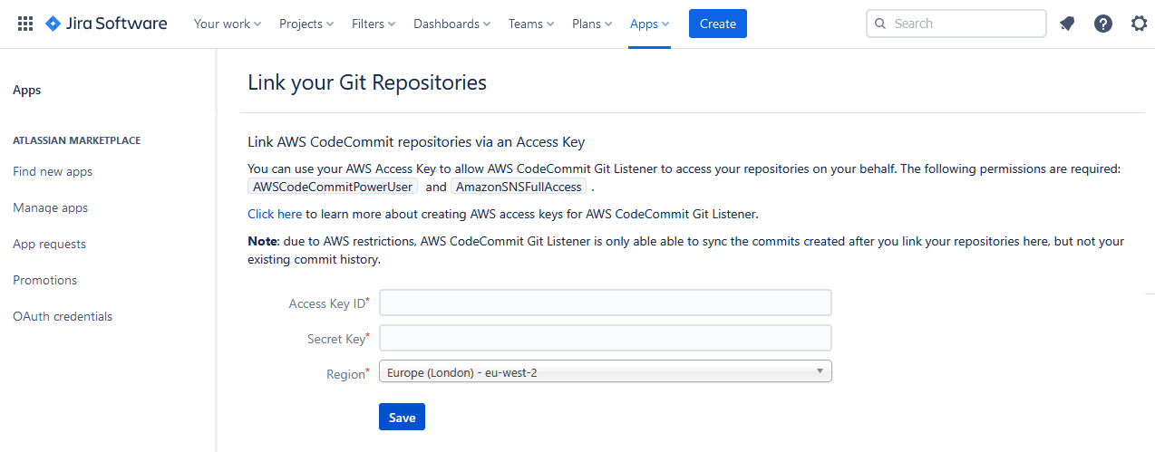This screenshot has width=1155, height=452.
Task: Open the Region select box
Action: 606,371
